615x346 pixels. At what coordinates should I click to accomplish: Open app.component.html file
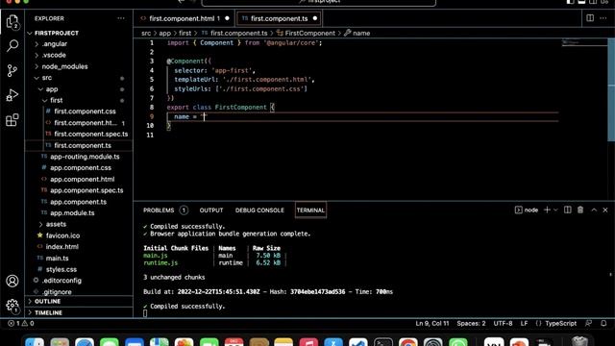tap(82, 180)
